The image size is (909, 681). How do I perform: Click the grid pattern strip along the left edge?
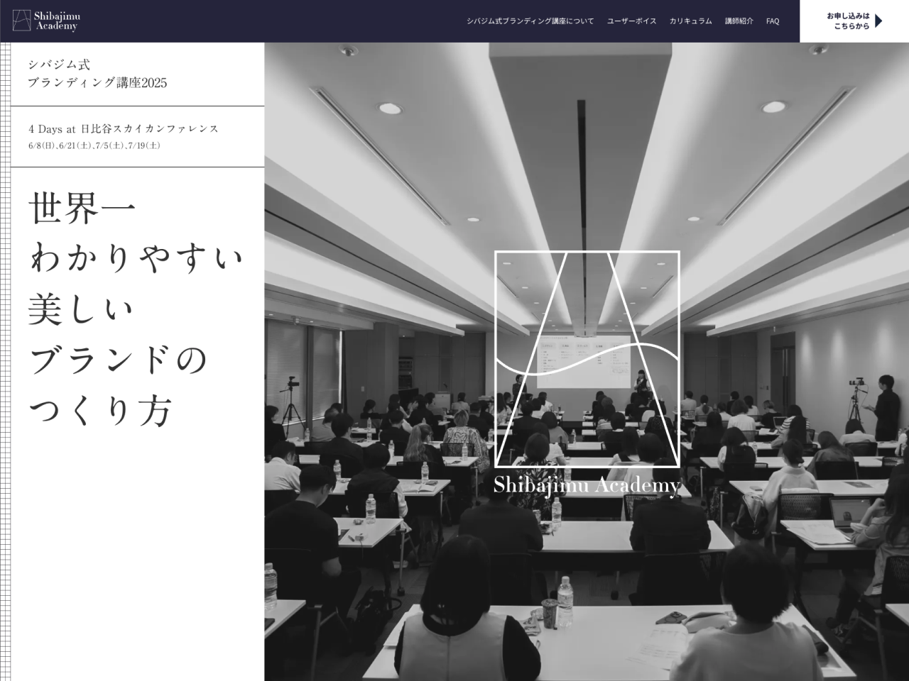(5, 355)
